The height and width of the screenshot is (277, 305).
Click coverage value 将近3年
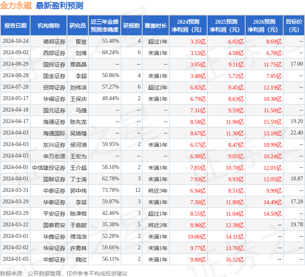pyautogui.click(x=158, y=190)
